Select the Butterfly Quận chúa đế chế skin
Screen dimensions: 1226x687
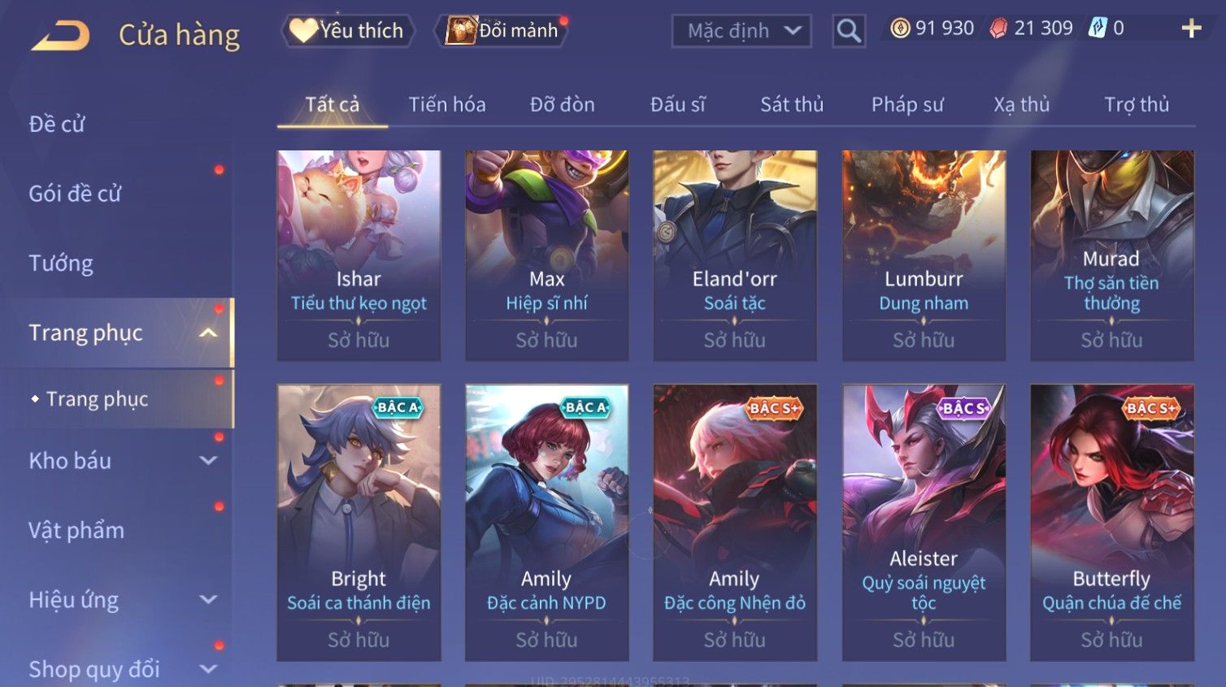point(1111,522)
